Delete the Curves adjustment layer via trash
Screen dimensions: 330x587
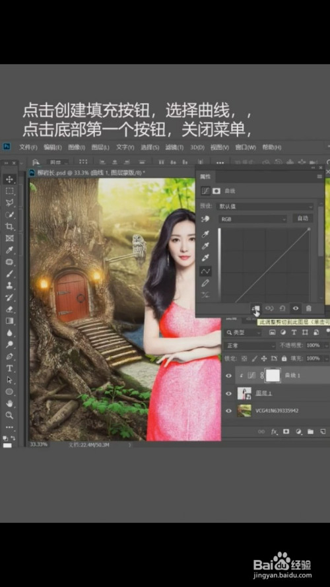tap(309, 308)
